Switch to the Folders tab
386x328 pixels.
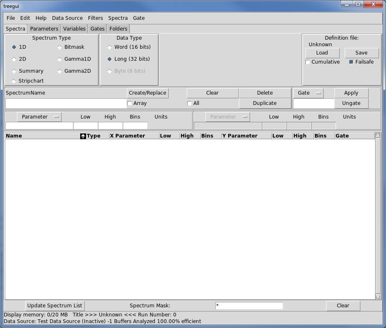(x=119, y=29)
